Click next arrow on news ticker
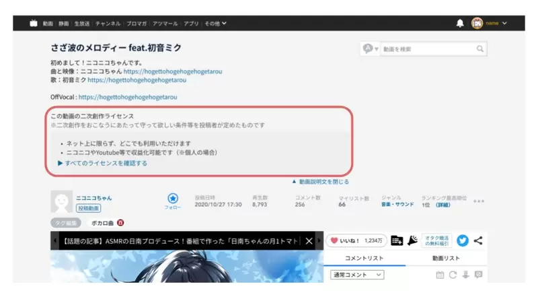The width and height of the screenshot is (538, 303). click(x=319, y=240)
